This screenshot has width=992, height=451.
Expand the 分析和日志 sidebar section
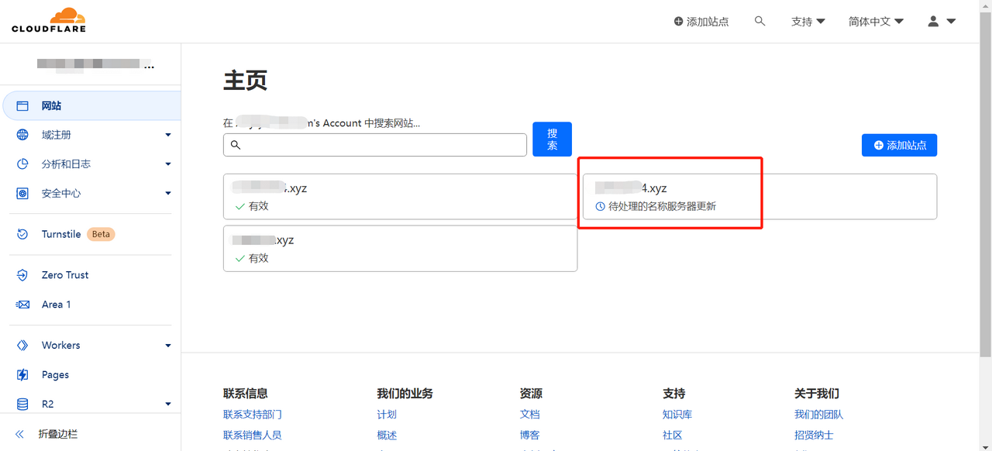point(168,164)
